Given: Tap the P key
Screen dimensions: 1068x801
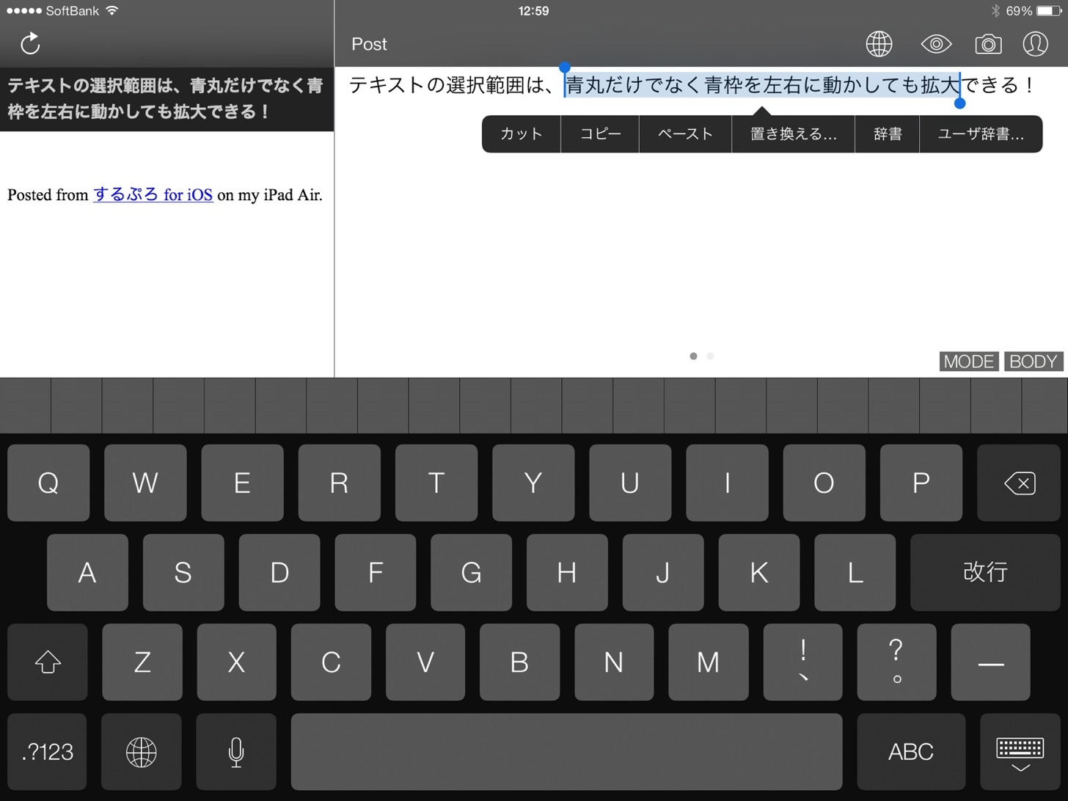Looking at the screenshot, I should coord(921,483).
